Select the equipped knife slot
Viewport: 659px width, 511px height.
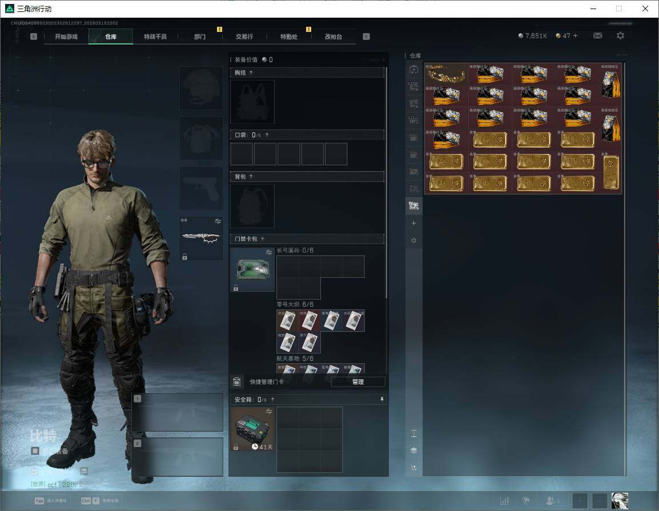[x=202, y=238]
